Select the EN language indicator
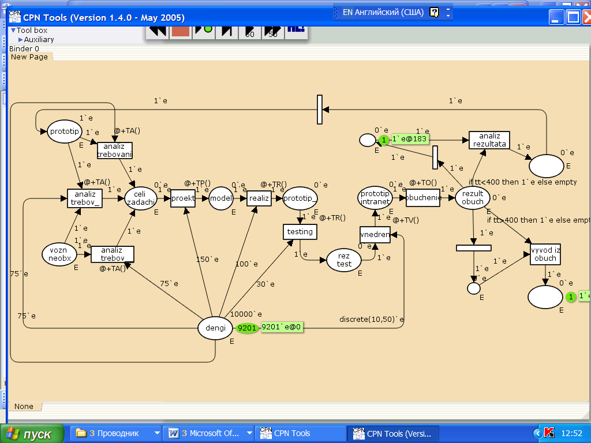591x443 pixels. [x=347, y=12]
